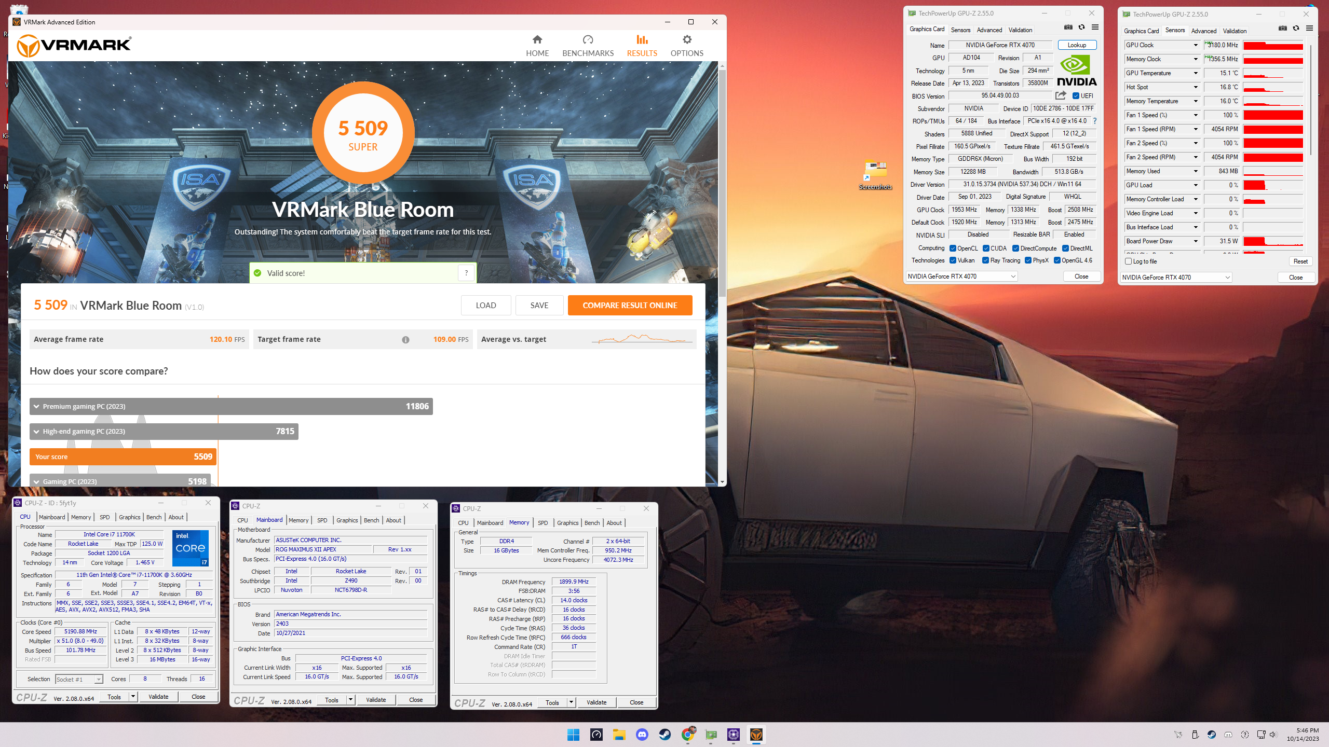1329x747 pixels.
Task: Click the camera screenshot icon in the GPU-Z Graphics Card window
Action: 1068,27
